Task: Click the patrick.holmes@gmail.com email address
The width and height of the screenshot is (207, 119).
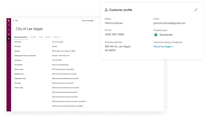Action: tap(170, 23)
